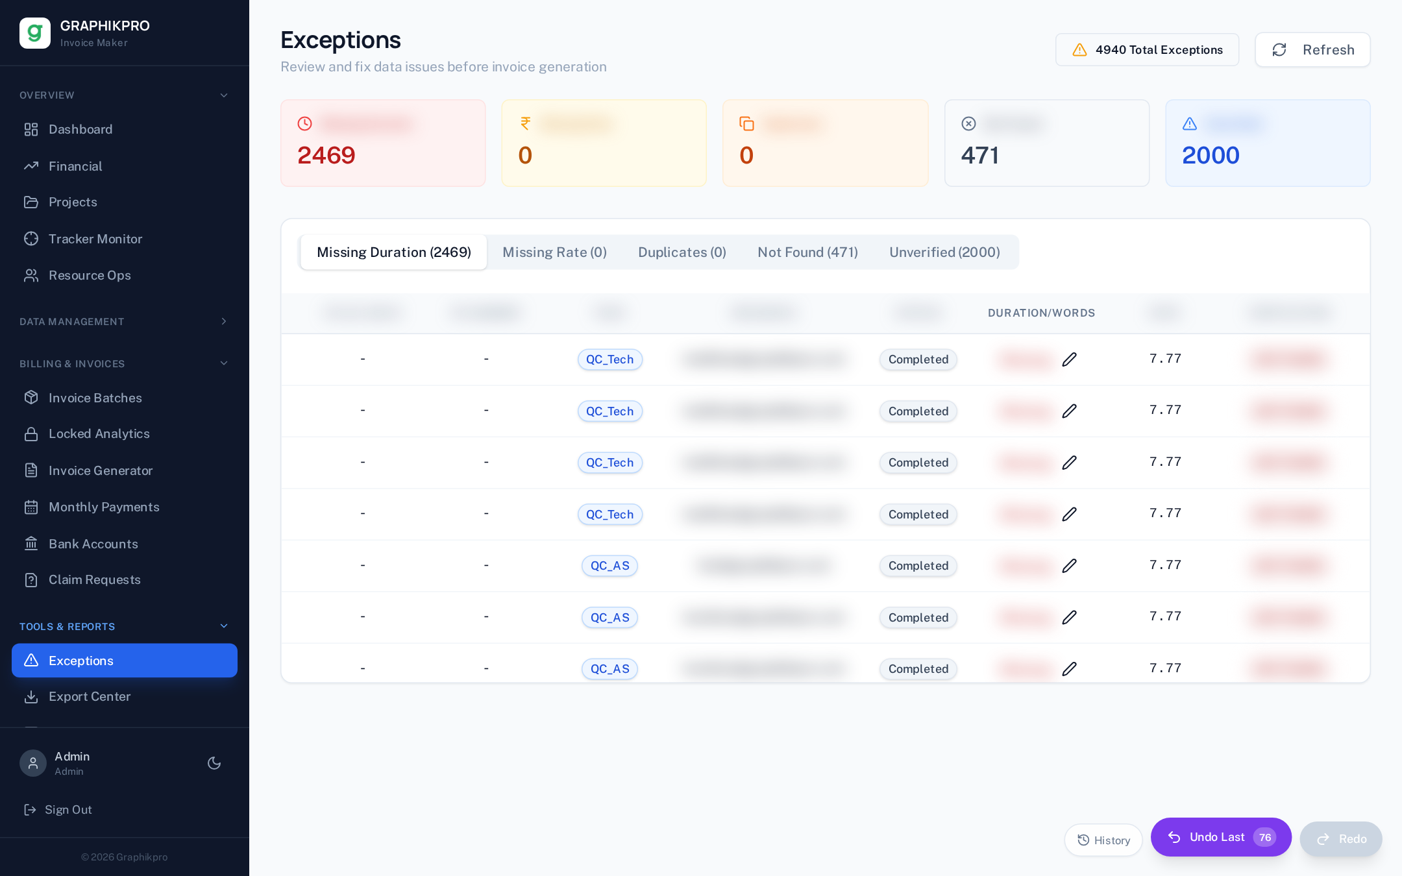Collapse the Tools & Reports section
Viewport: 1402px width, 876px height.
click(224, 626)
